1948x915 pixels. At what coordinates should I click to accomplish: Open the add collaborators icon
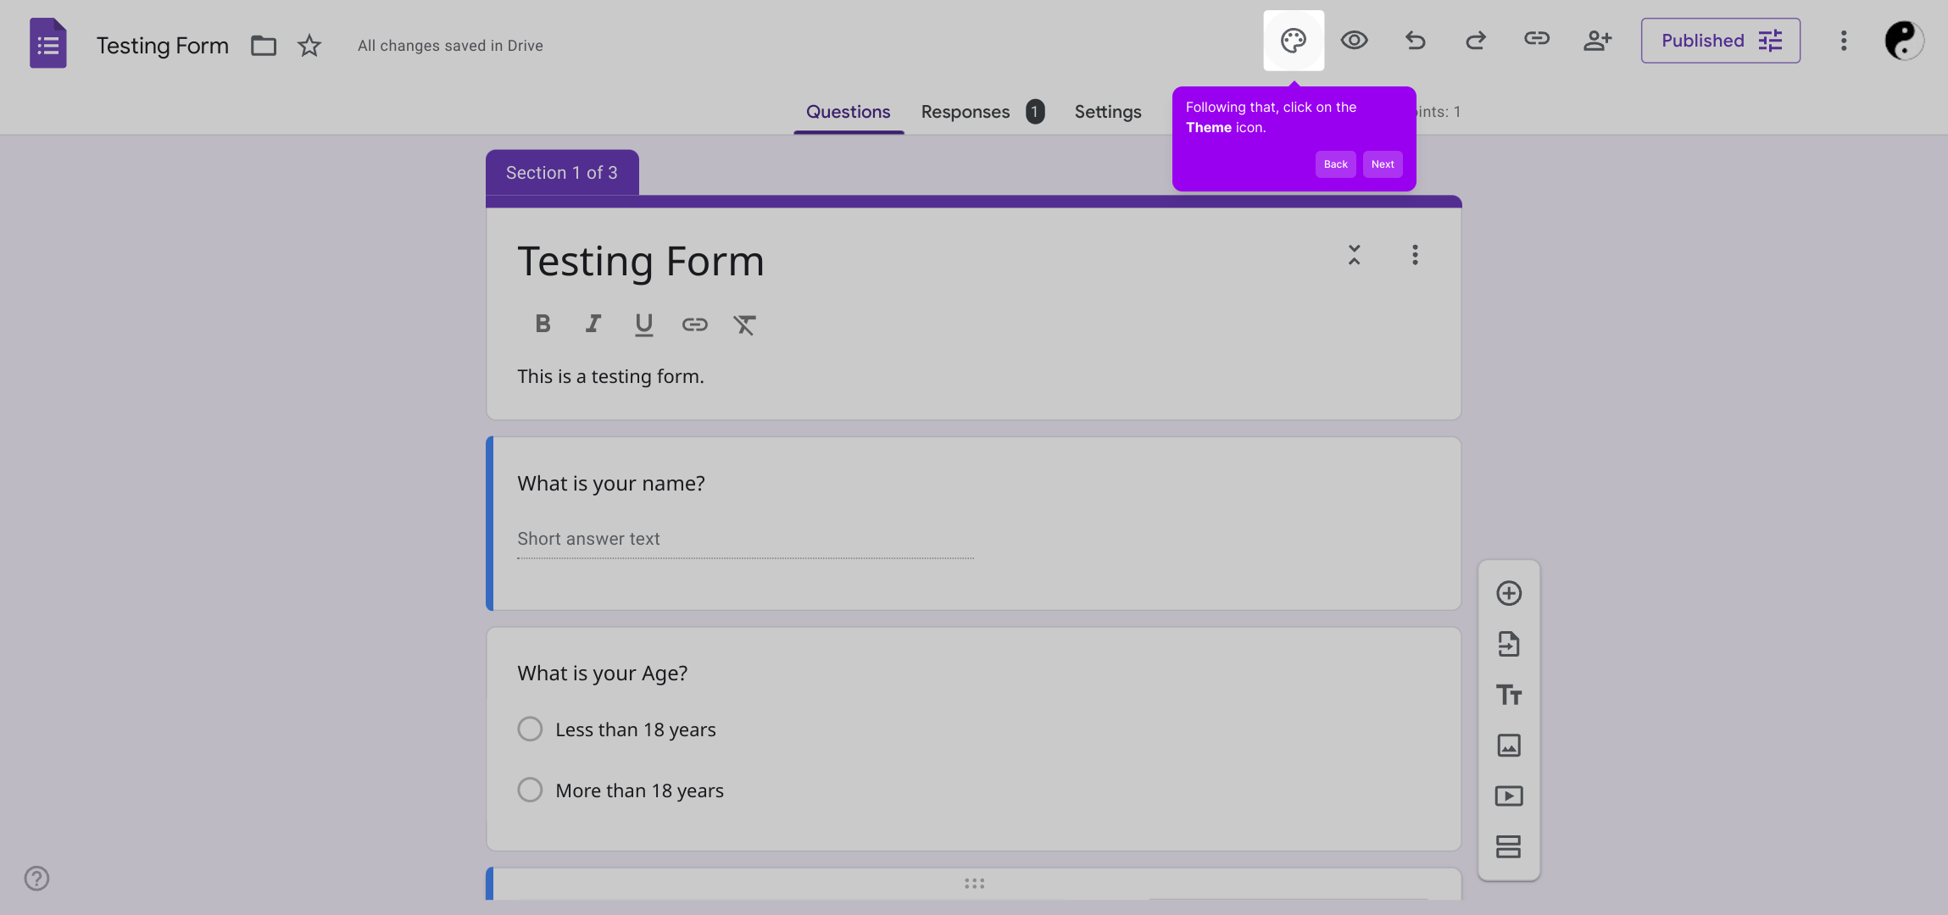pos(1597,41)
